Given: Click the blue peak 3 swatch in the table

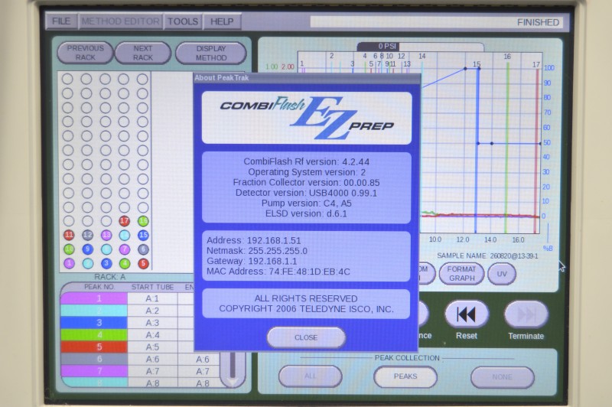Looking at the screenshot, I should [x=94, y=323].
